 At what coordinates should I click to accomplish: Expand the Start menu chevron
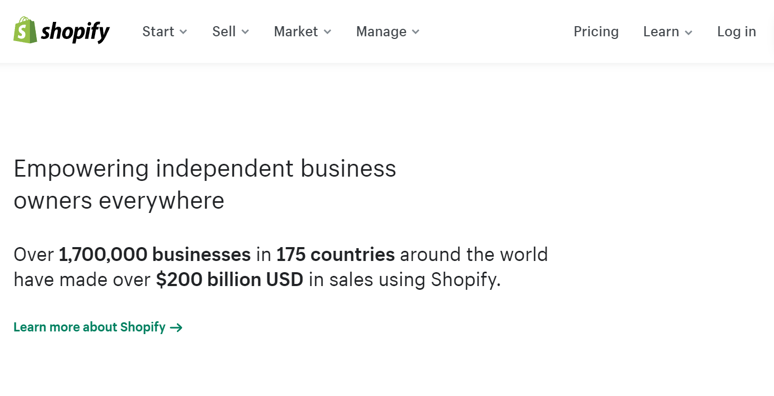pos(183,32)
